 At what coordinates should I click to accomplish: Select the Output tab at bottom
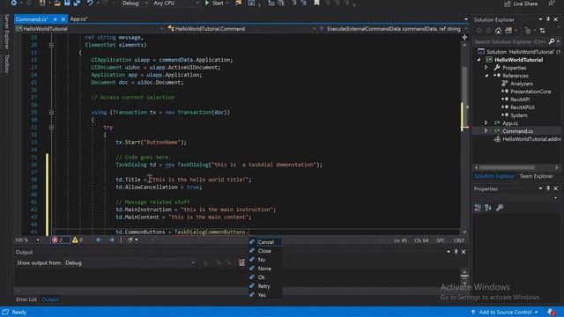pyautogui.click(x=50, y=299)
